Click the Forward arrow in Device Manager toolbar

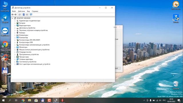(15, 15)
